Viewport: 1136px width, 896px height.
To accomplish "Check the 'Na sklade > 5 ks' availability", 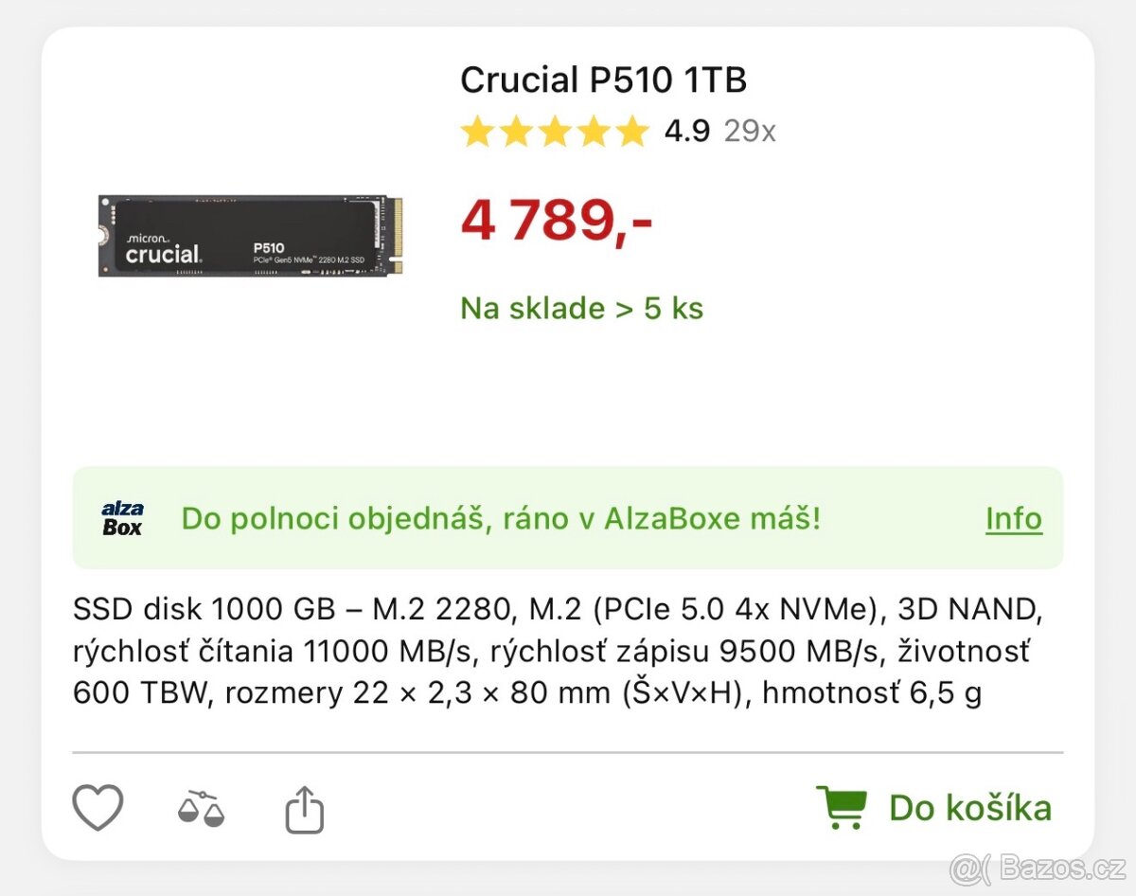I will tap(582, 309).
